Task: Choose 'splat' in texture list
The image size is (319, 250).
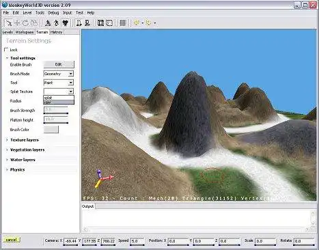Action: [59, 98]
